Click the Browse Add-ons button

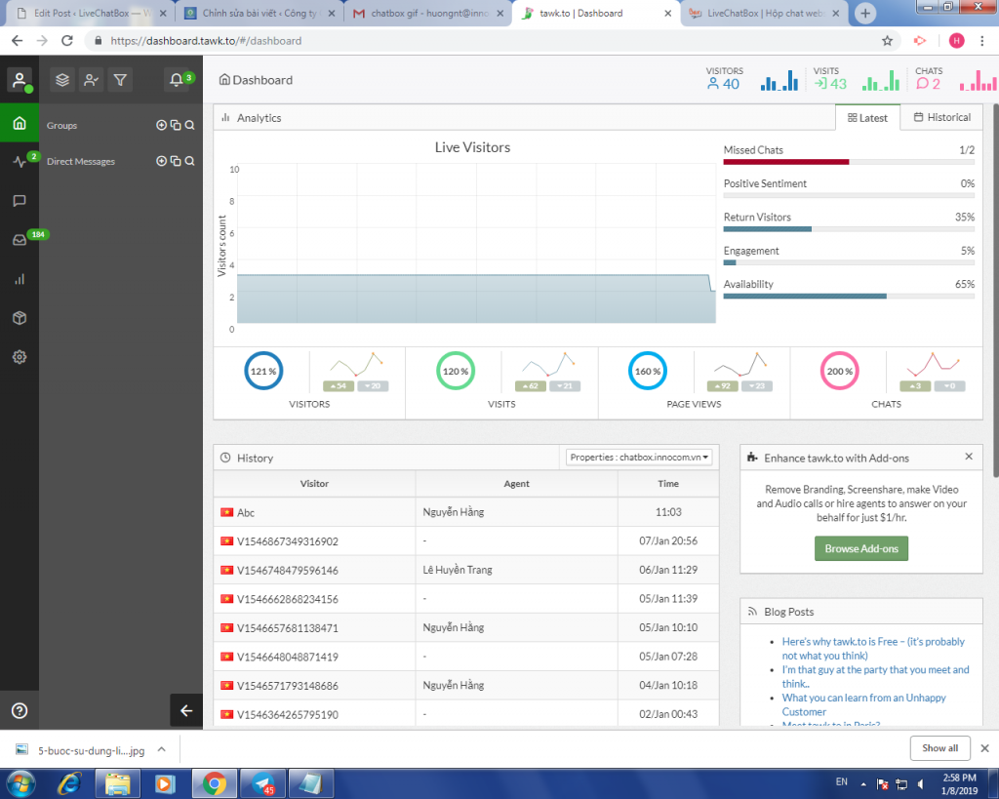pos(861,548)
